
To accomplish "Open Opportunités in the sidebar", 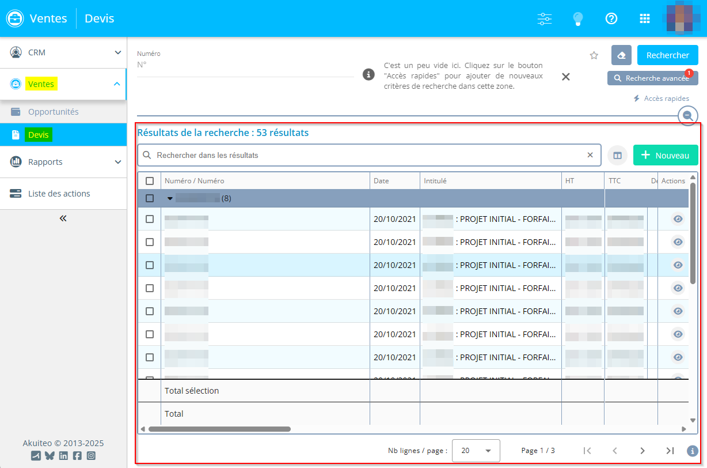I will click(x=54, y=112).
